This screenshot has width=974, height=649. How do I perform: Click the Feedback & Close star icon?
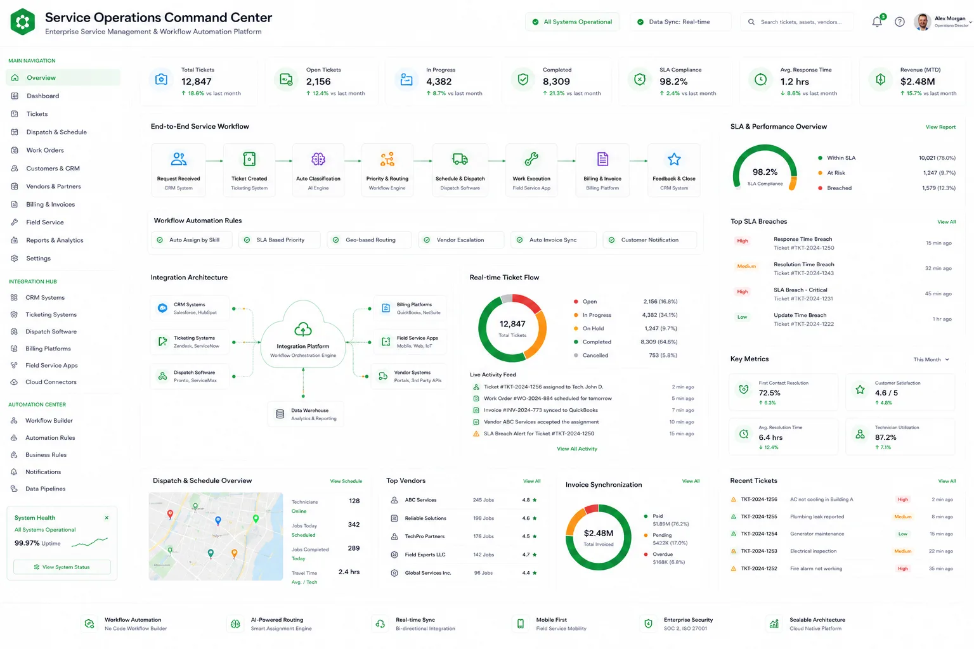tap(674, 158)
